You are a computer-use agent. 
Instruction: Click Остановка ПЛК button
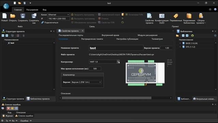134,15
